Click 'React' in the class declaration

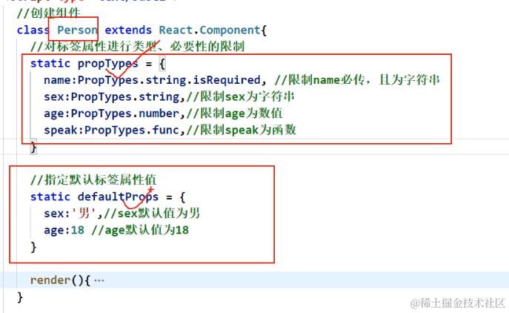176,30
